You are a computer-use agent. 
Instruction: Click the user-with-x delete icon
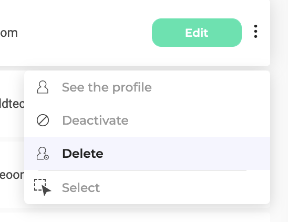[43, 154]
